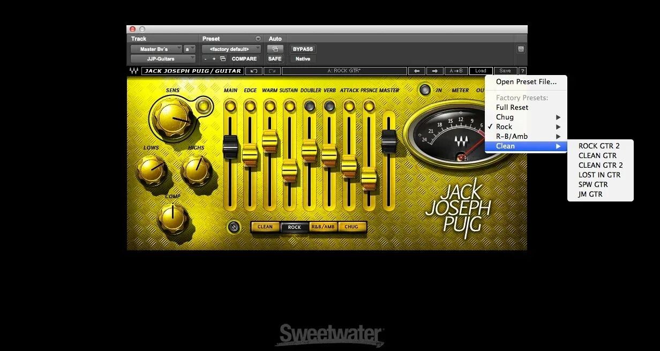Viewport: 660px width, 351px height.
Task: Enable the VERB channel light
Action: pyautogui.click(x=329, y=106)
